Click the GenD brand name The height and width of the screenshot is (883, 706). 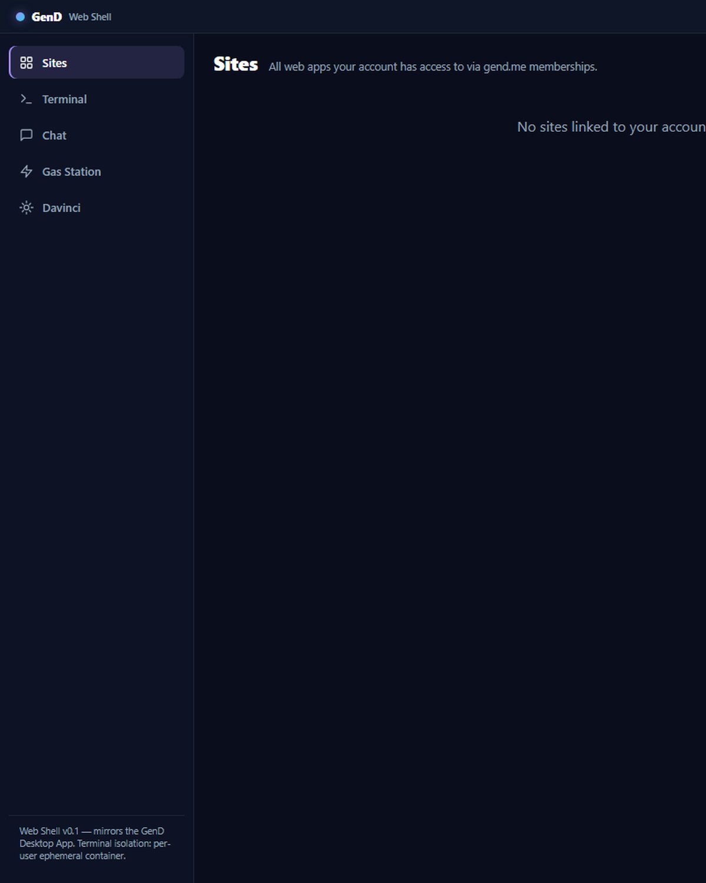[x=46, y=17]
